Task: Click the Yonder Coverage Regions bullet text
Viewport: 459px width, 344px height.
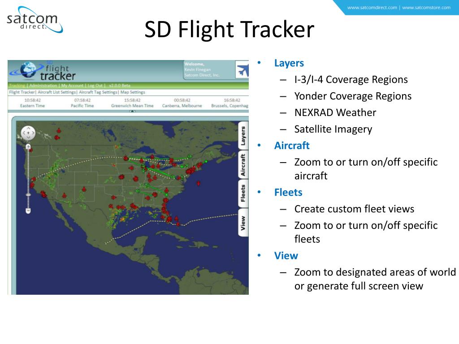Action: [353, 96]
